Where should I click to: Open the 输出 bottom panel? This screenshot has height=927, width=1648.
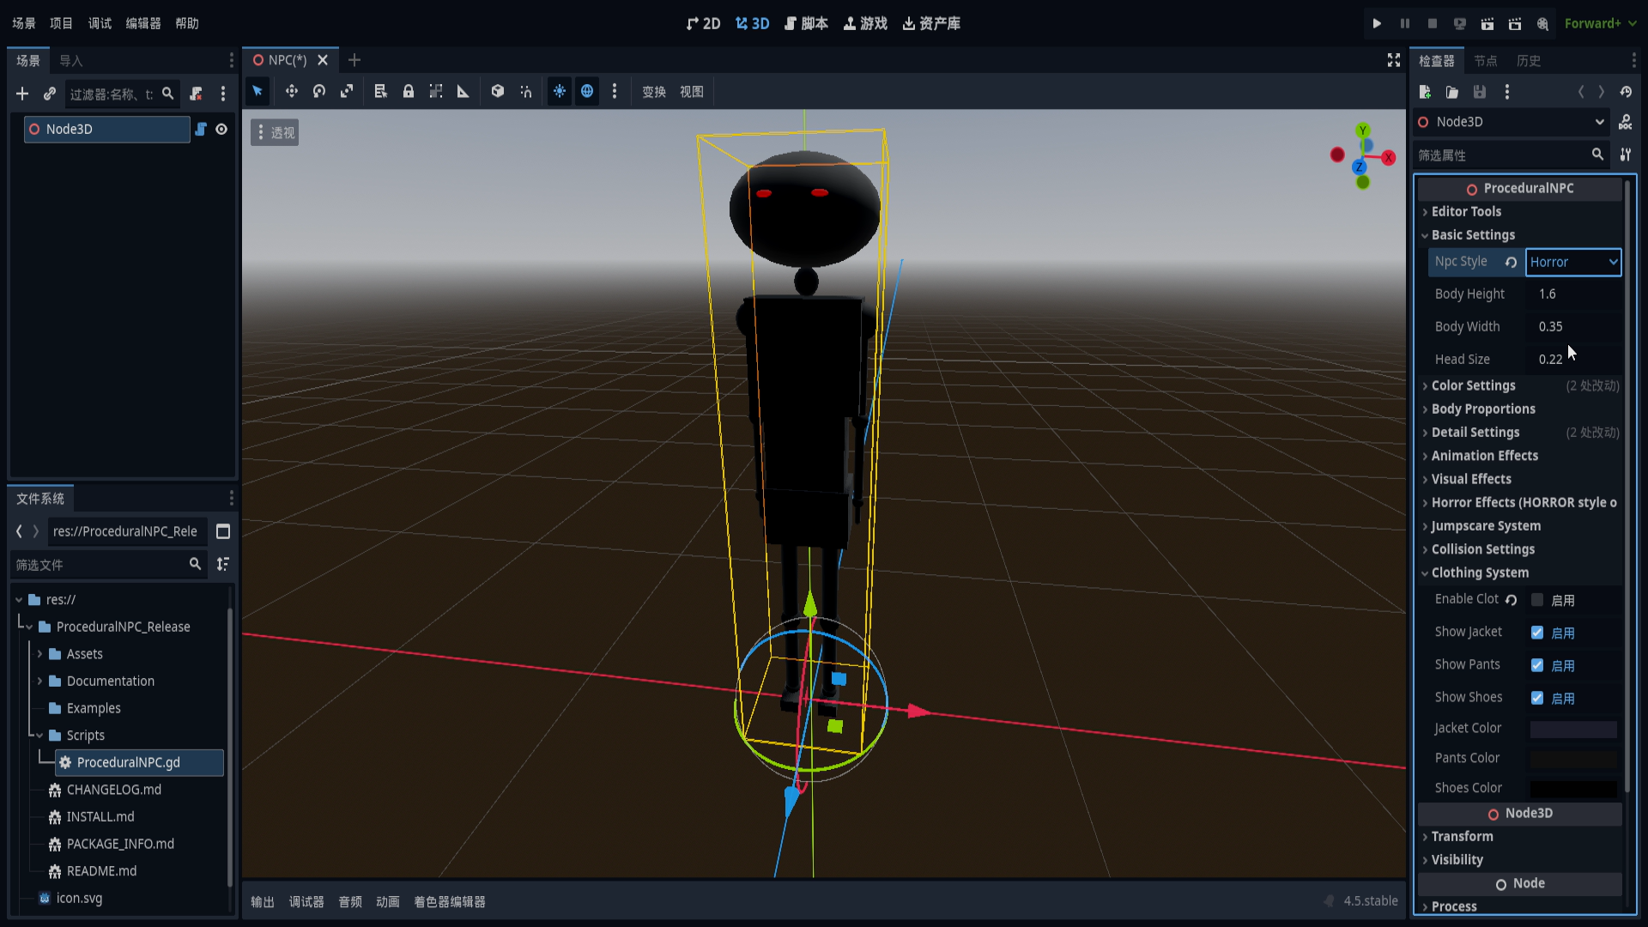click(x=262, y=901)
